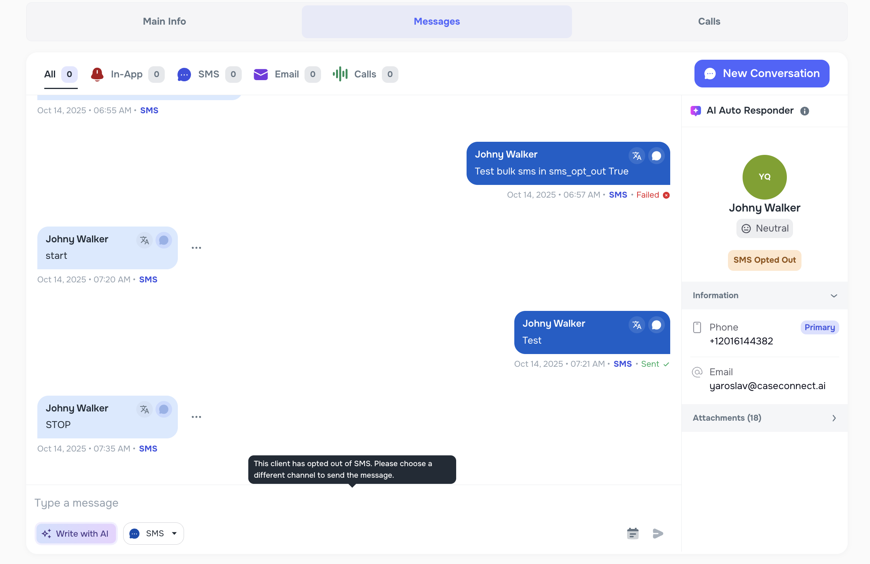The height and width of the screenshot is (564, 870).
Task: Start a New Conversation
Action: pos(761,74)
